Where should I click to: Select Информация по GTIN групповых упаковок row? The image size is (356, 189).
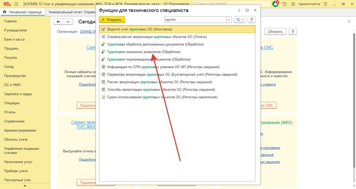click(177, 67)
